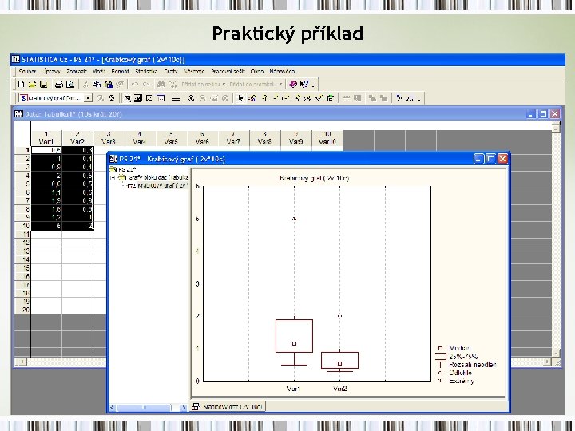Print using the printer toolbar icon
The width and height of the screenshot is (575, 431).
pyautogui.click(x=58, y=85)
